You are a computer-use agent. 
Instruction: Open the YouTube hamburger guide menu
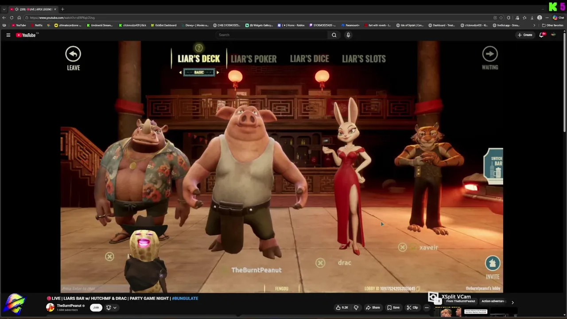[x=8, y=35]
